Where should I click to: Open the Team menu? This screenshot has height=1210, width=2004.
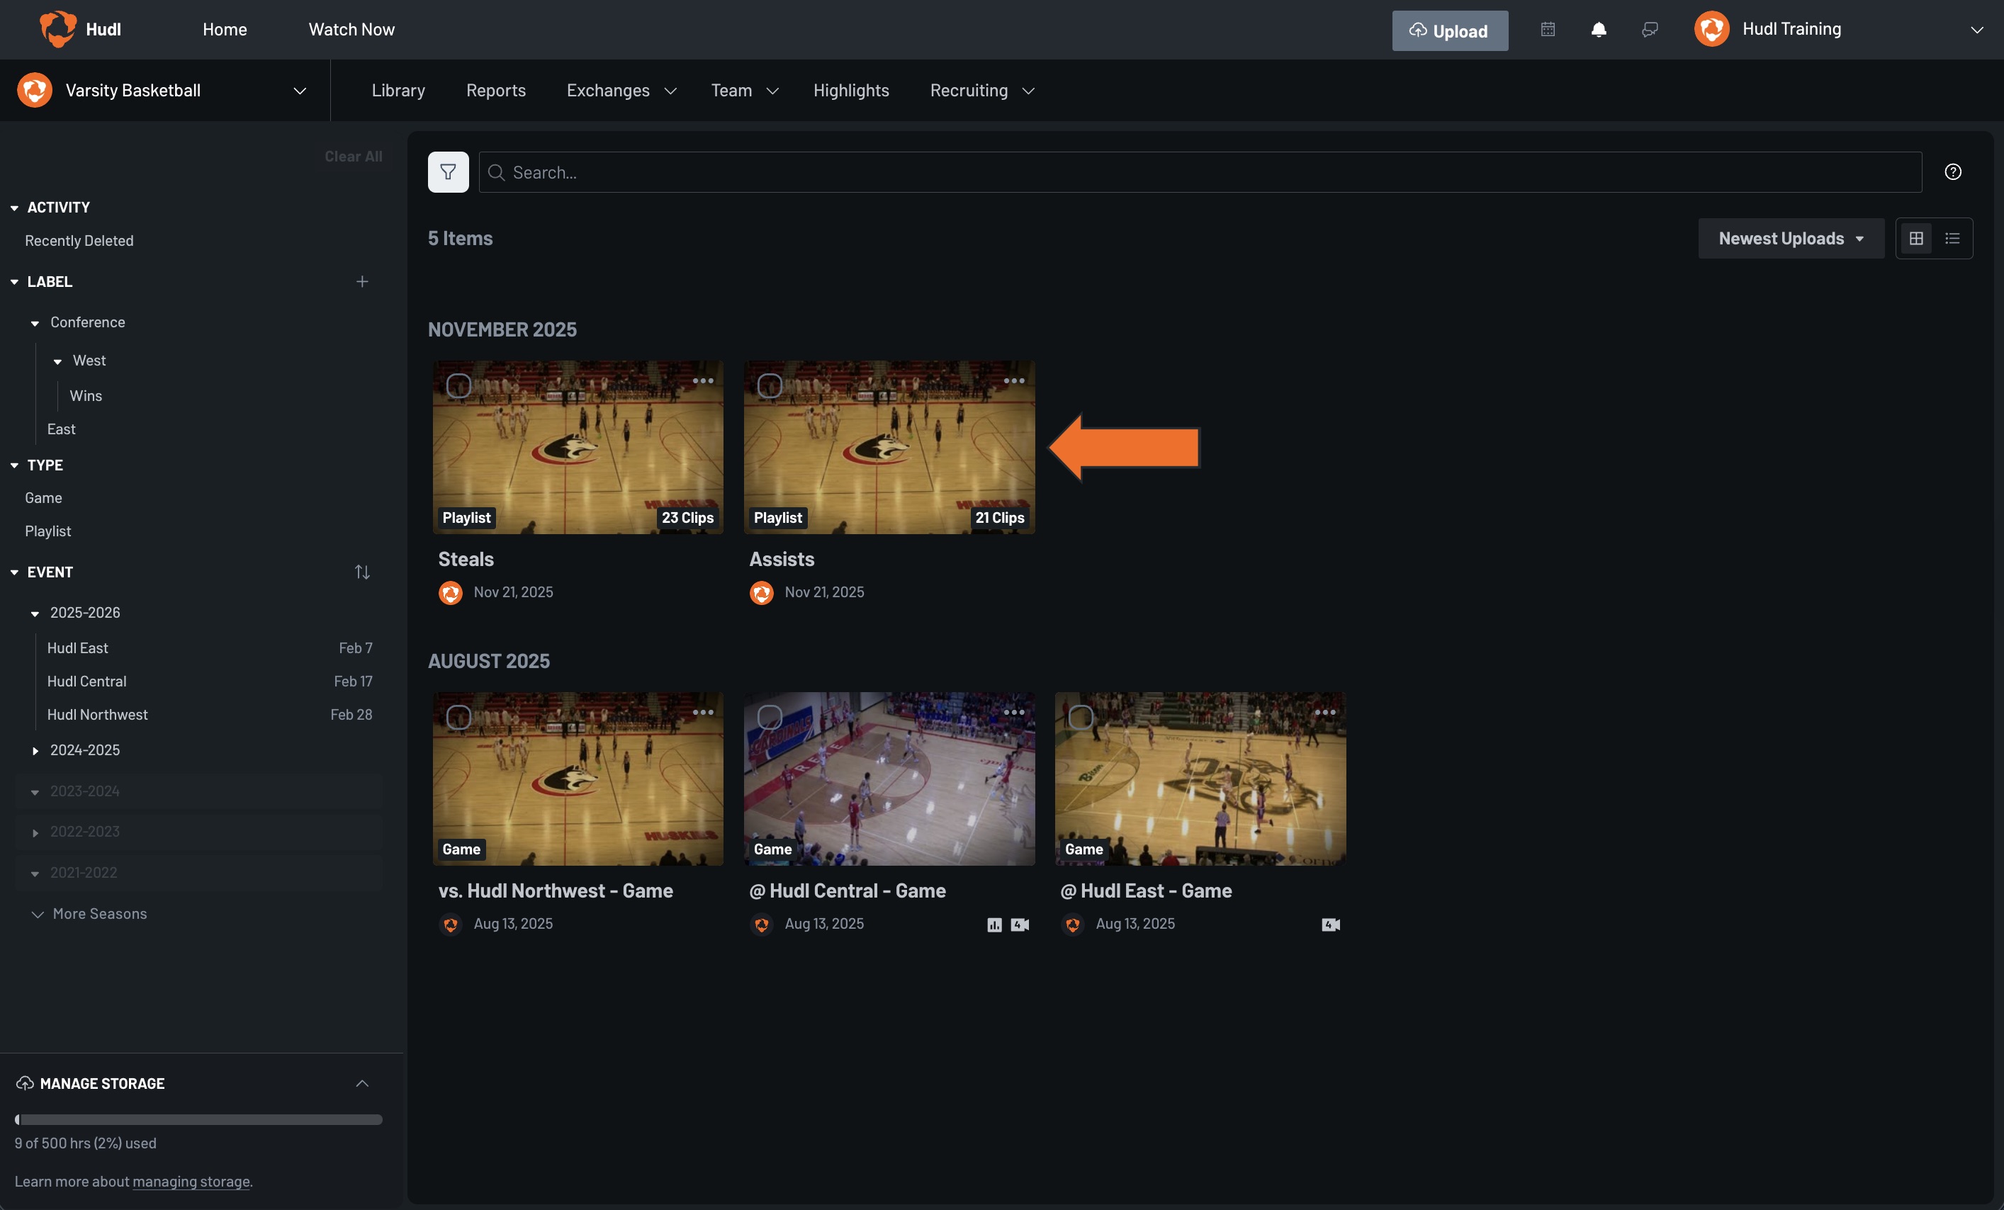coord(745,90)
